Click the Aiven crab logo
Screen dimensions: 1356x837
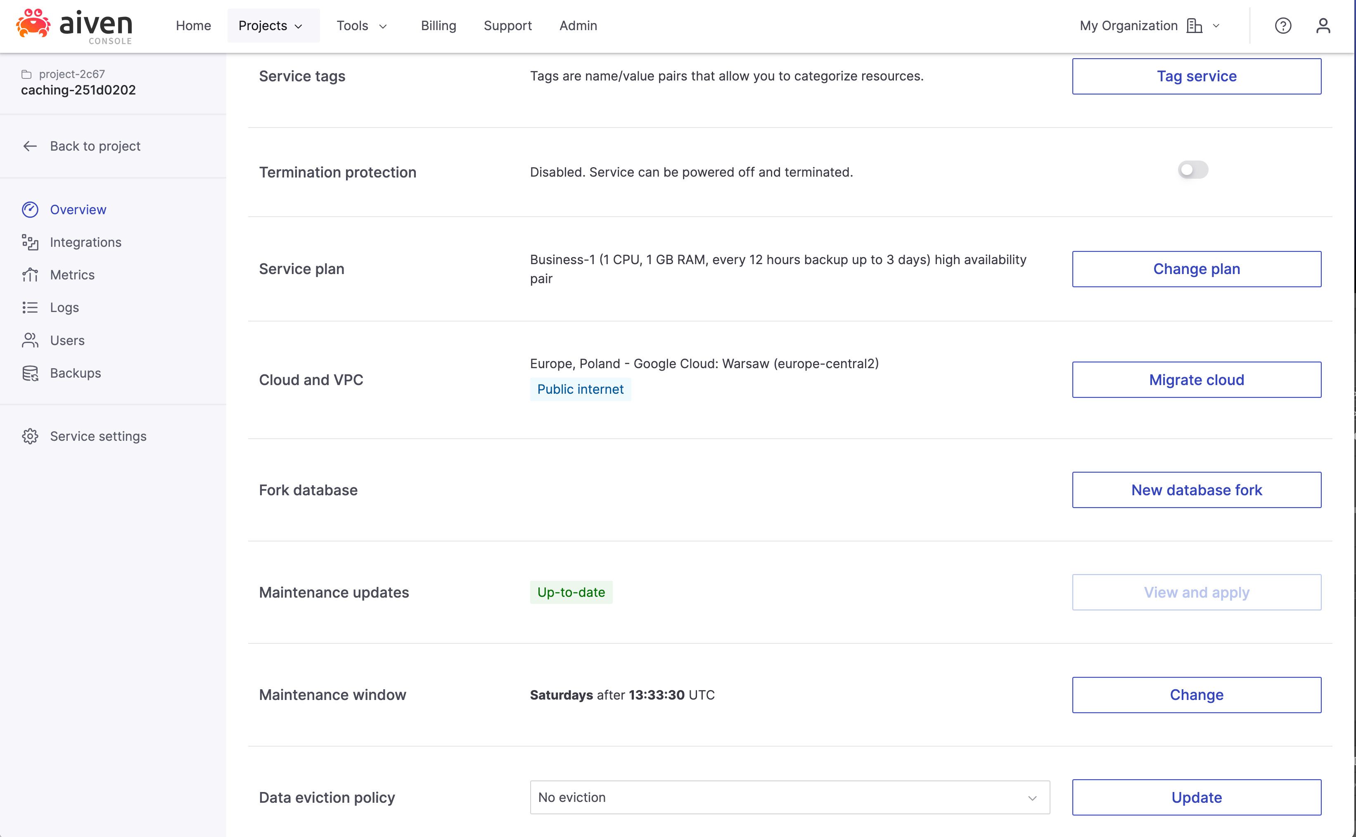[x=33, y=24]
